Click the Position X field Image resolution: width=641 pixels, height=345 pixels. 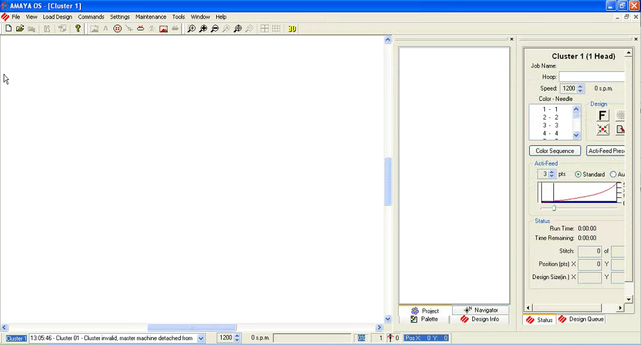click(x=589, y=265)
